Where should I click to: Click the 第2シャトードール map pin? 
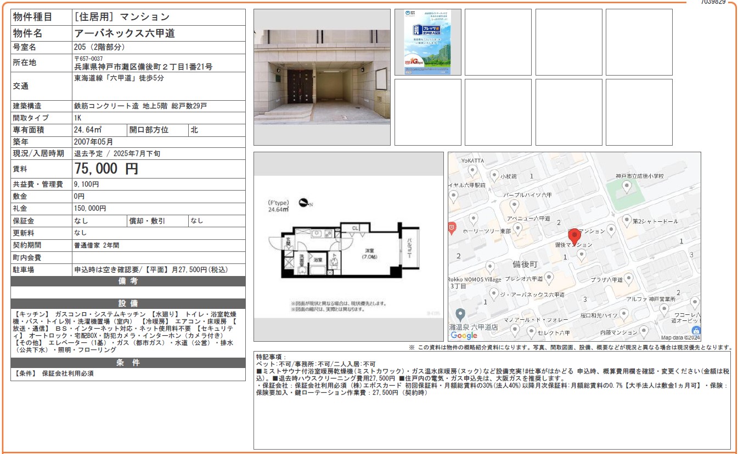coord(627,220)
